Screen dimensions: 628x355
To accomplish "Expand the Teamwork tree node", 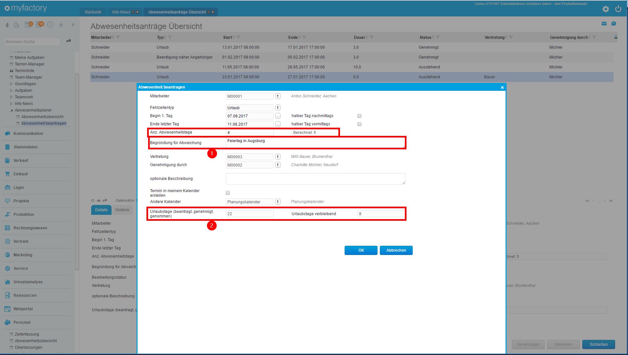I will pos(12,97).
